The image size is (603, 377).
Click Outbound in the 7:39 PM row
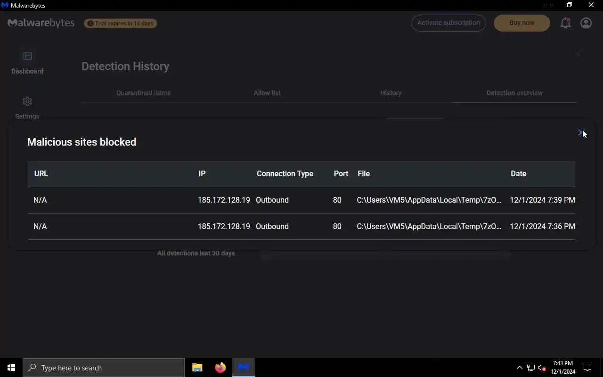(272, 200)
